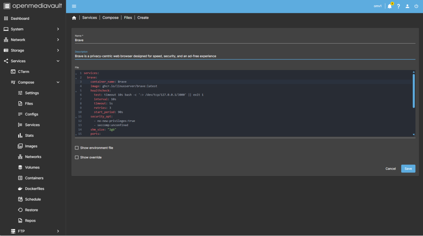
Task: Open the hamburger menu toggle
Action: (74, 6)
